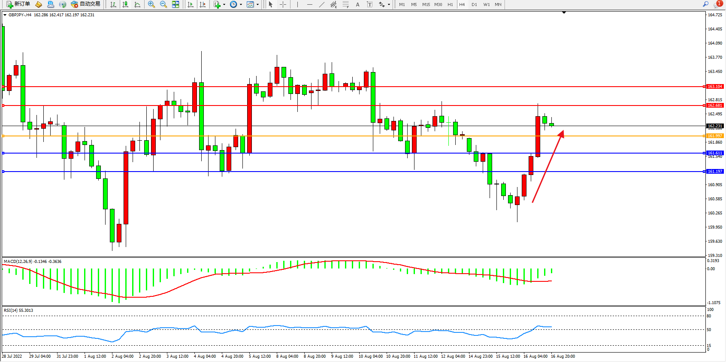
Task: Select the text label tool
Action: tap(370, 4)
